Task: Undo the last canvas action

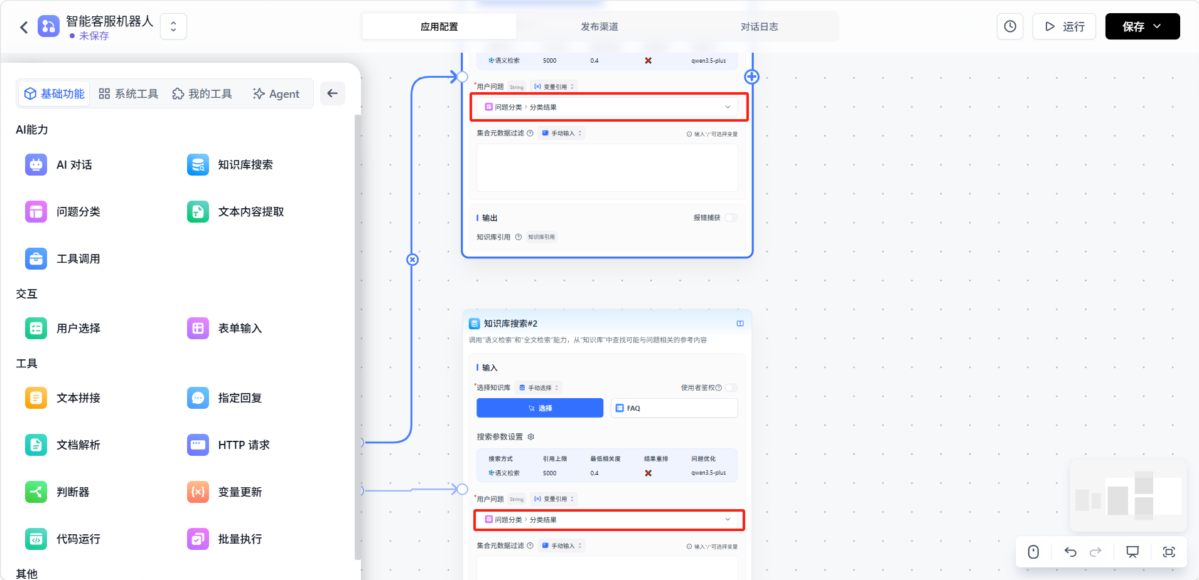Action: pyautogui.click(x=1070, y=552)
